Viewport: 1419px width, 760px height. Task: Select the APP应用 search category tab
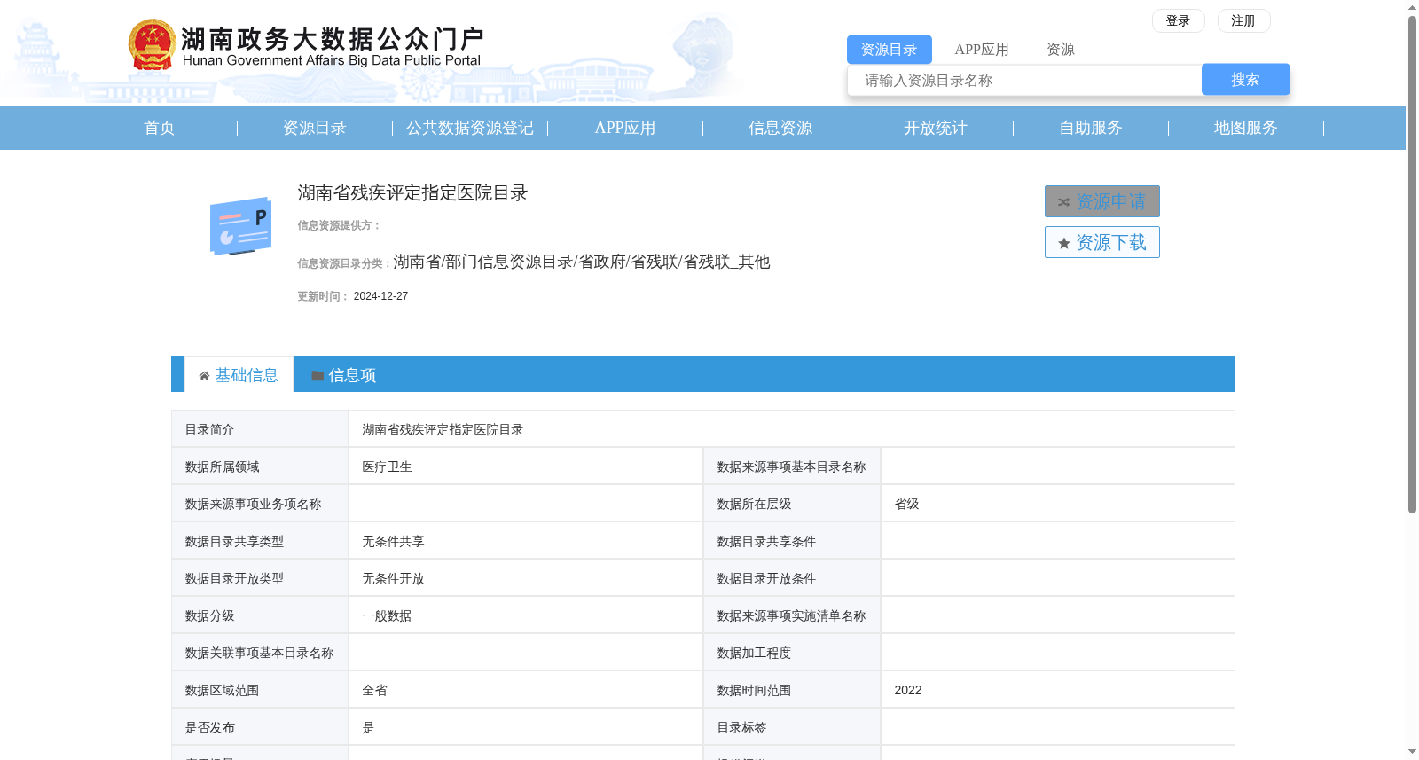click(982, 50)
